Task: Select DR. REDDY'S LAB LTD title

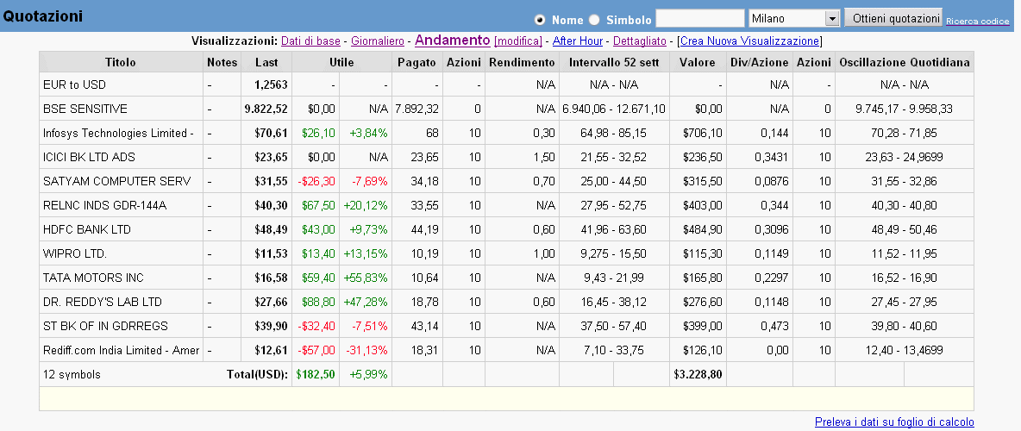Action: pos(103,302)
